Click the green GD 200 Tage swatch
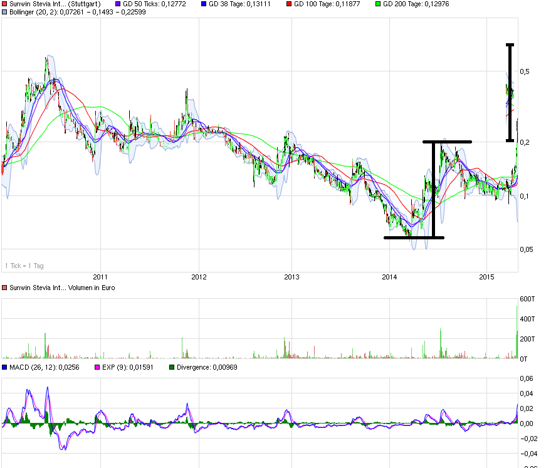This screenshot has width=546, height=468. (378, 4)
